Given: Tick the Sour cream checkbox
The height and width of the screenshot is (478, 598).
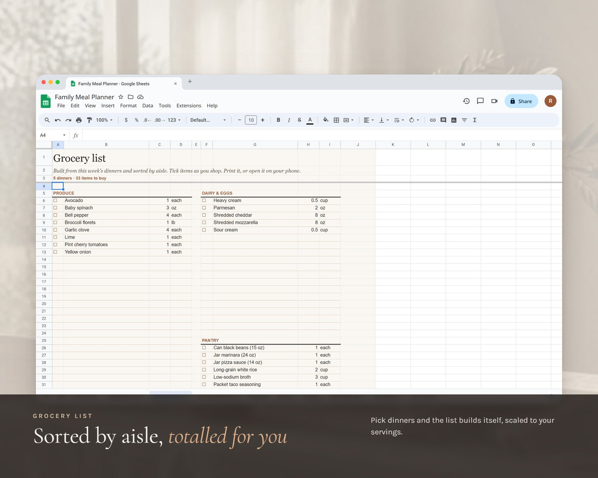Looking at the screenshot, I should point(204,230).
